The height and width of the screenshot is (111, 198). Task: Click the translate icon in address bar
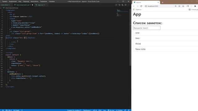pos(179,6)
